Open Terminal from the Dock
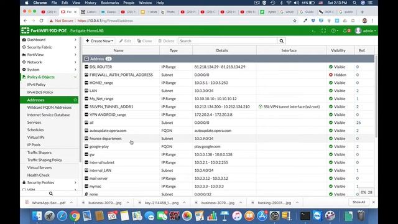The height and width of the screenshot is (224, 398). (305, 216)
